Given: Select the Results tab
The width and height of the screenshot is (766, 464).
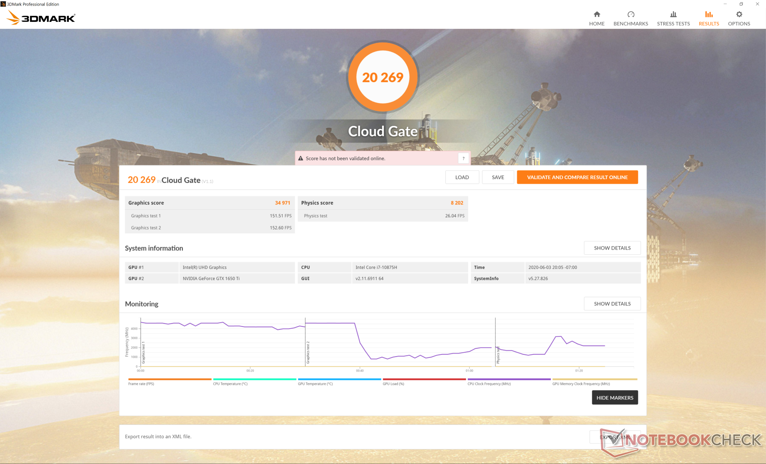Looking at the screenshot, I should (x=709, y=18).
